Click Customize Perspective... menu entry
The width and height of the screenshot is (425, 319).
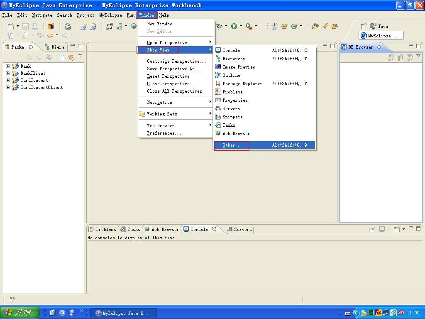tap(176, 61)
